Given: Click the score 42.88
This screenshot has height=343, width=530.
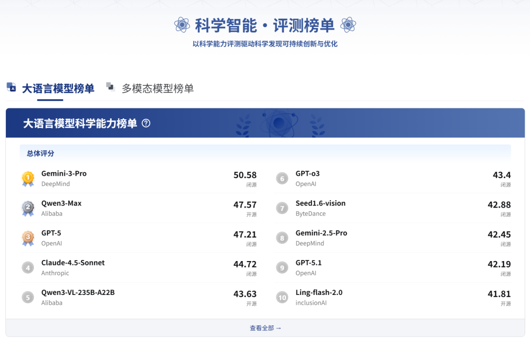Looking at the screenshot, I should coord(499,205).
